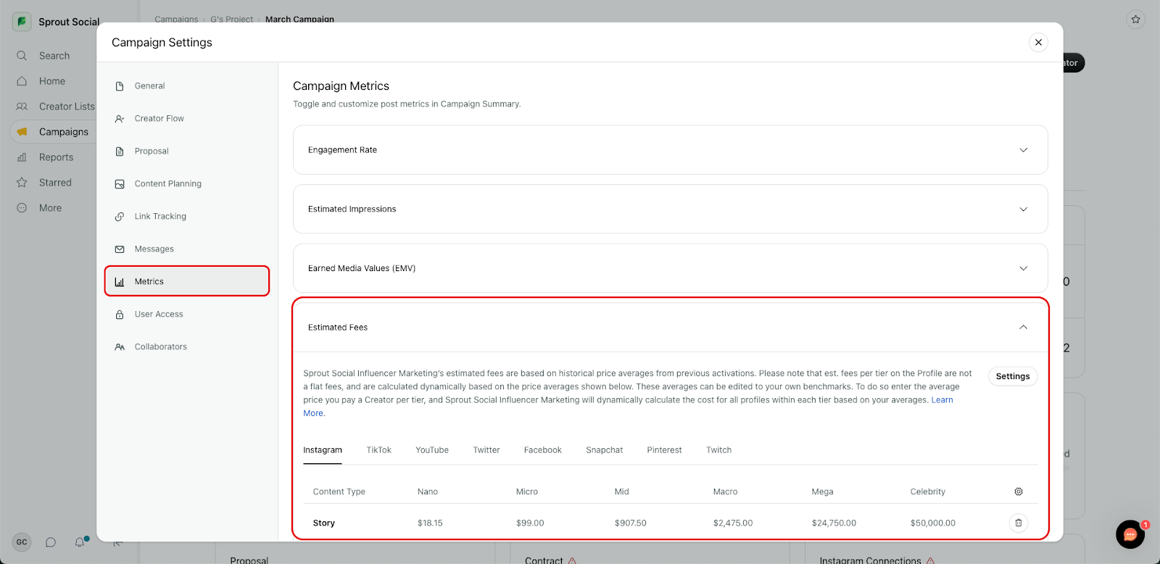
Task: Follow the Learn More link
Action: coord(942,400)
